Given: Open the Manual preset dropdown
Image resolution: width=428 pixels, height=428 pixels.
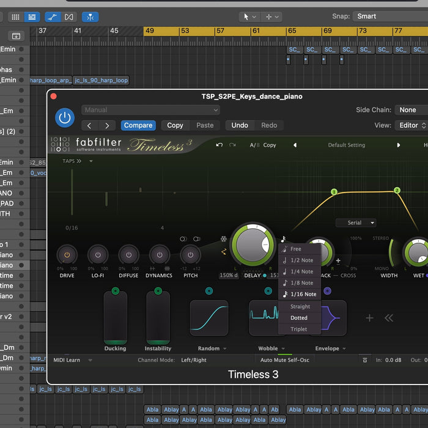Looking at the screenshot, I should [150, 110].
